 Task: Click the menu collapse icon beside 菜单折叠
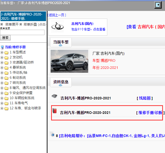coord(21,24)
